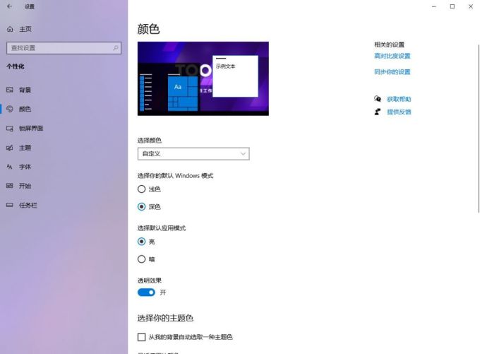Maximize the settings window
Viewport: 480px width, 354px height.
[x=452, y=6]
